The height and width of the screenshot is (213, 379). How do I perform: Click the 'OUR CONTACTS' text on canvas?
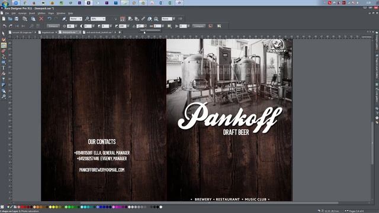[x=102, y=142]
